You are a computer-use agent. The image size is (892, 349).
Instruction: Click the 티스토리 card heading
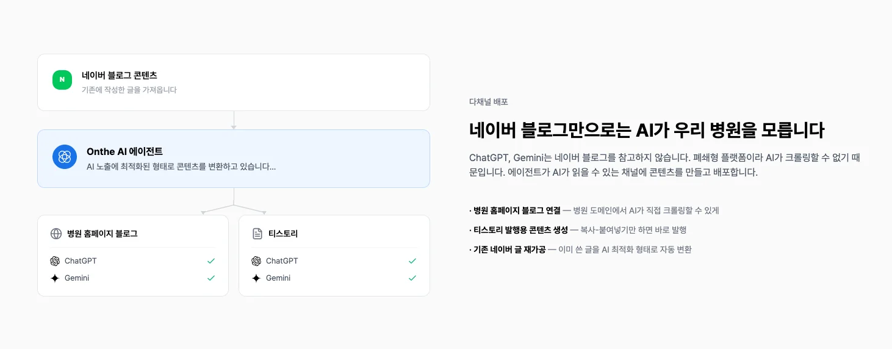point(283,234)
